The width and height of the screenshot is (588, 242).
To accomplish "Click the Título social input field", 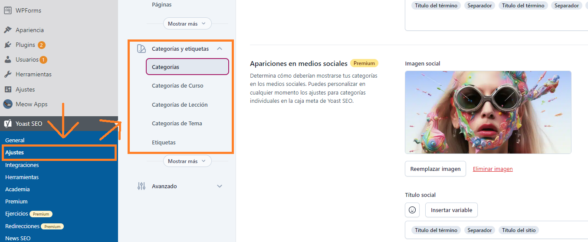I will click(496, 230).
